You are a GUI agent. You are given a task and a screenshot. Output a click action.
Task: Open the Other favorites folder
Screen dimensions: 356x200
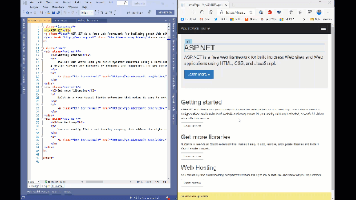click(x=321, y=19)
